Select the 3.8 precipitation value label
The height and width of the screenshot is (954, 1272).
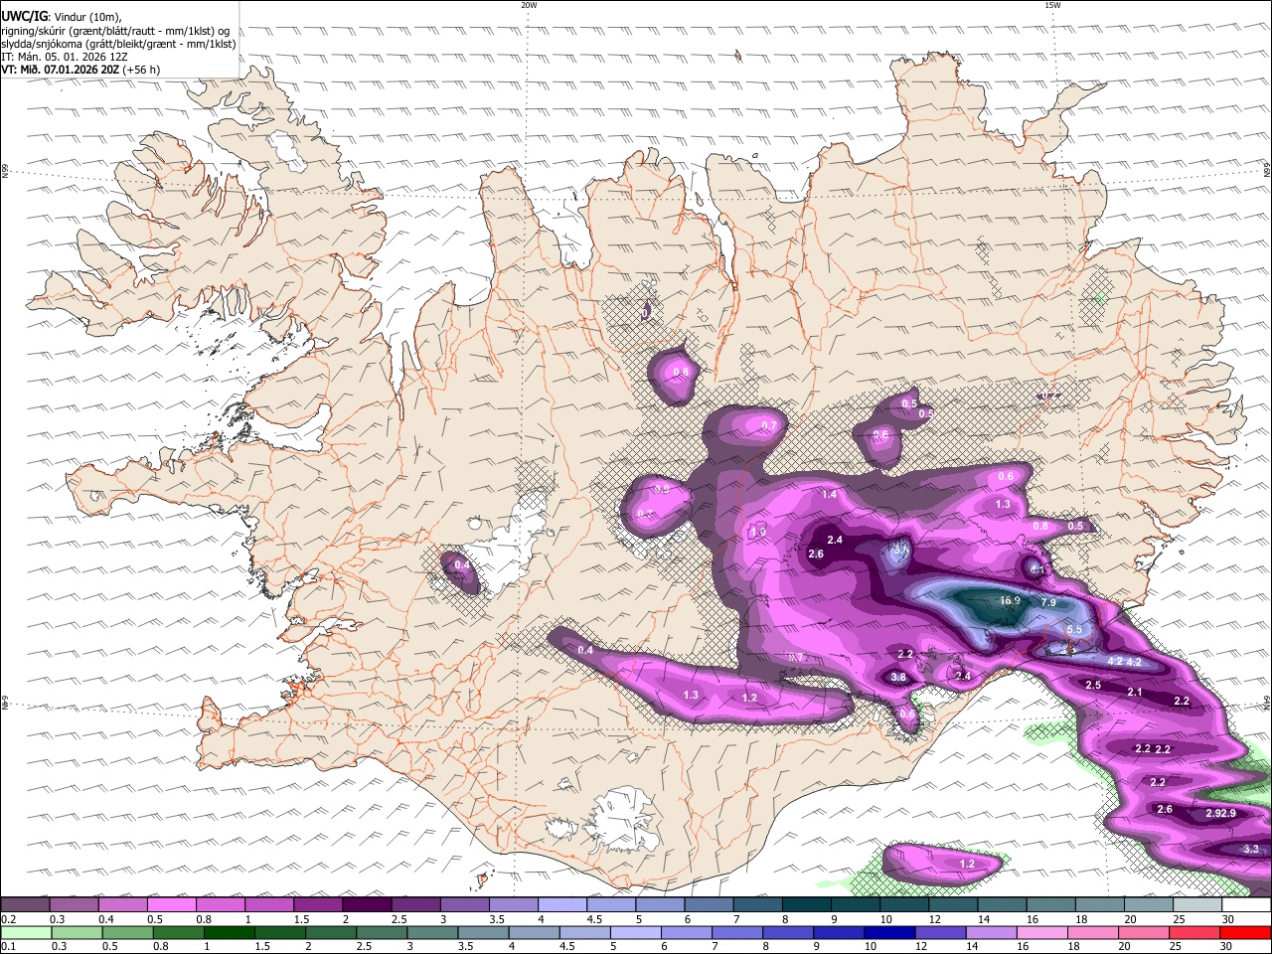[x=898, y=677]
